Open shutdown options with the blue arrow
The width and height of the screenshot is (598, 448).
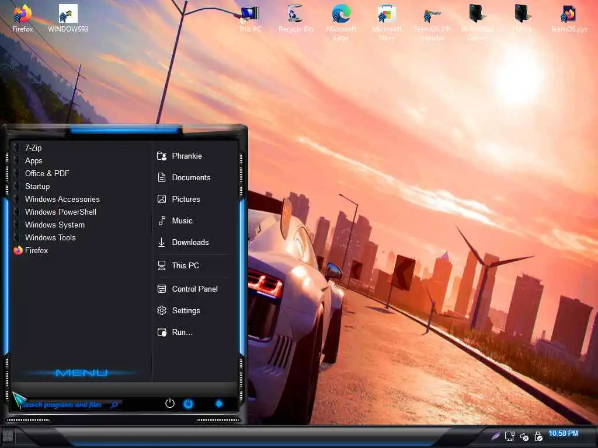tap(219, 404)
